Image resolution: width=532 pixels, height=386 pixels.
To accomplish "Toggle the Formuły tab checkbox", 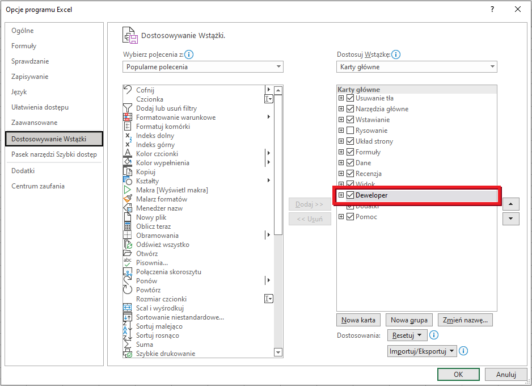I will 350,152.
